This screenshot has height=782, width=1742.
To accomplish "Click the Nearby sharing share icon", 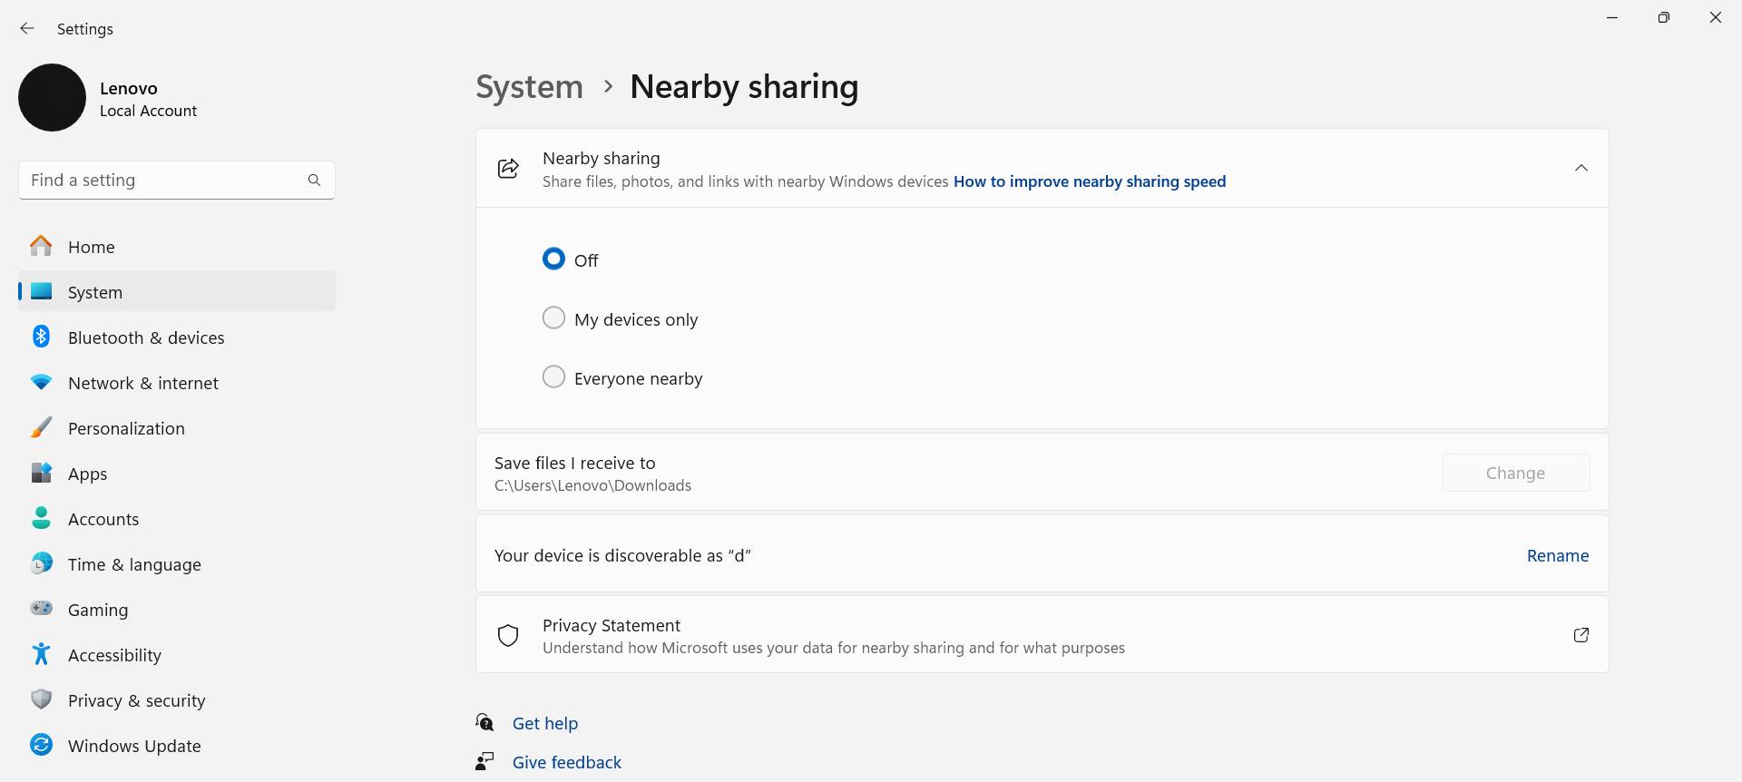I will point(508,168).
